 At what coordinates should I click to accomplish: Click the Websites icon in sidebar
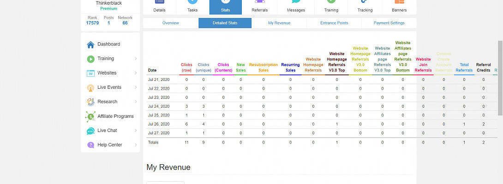tap(90, 73)
